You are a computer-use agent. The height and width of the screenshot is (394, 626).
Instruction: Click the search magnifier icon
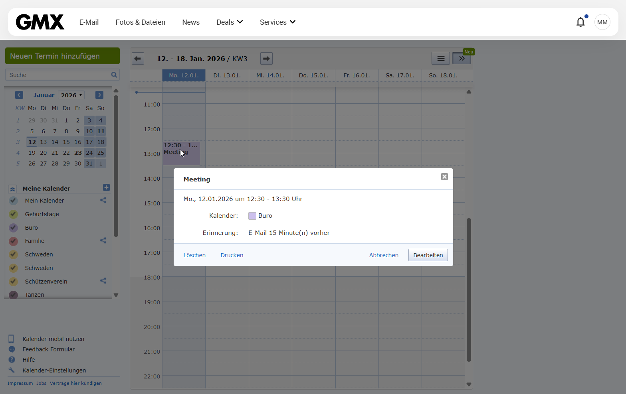pyautogui.click(x=114, y=75)
